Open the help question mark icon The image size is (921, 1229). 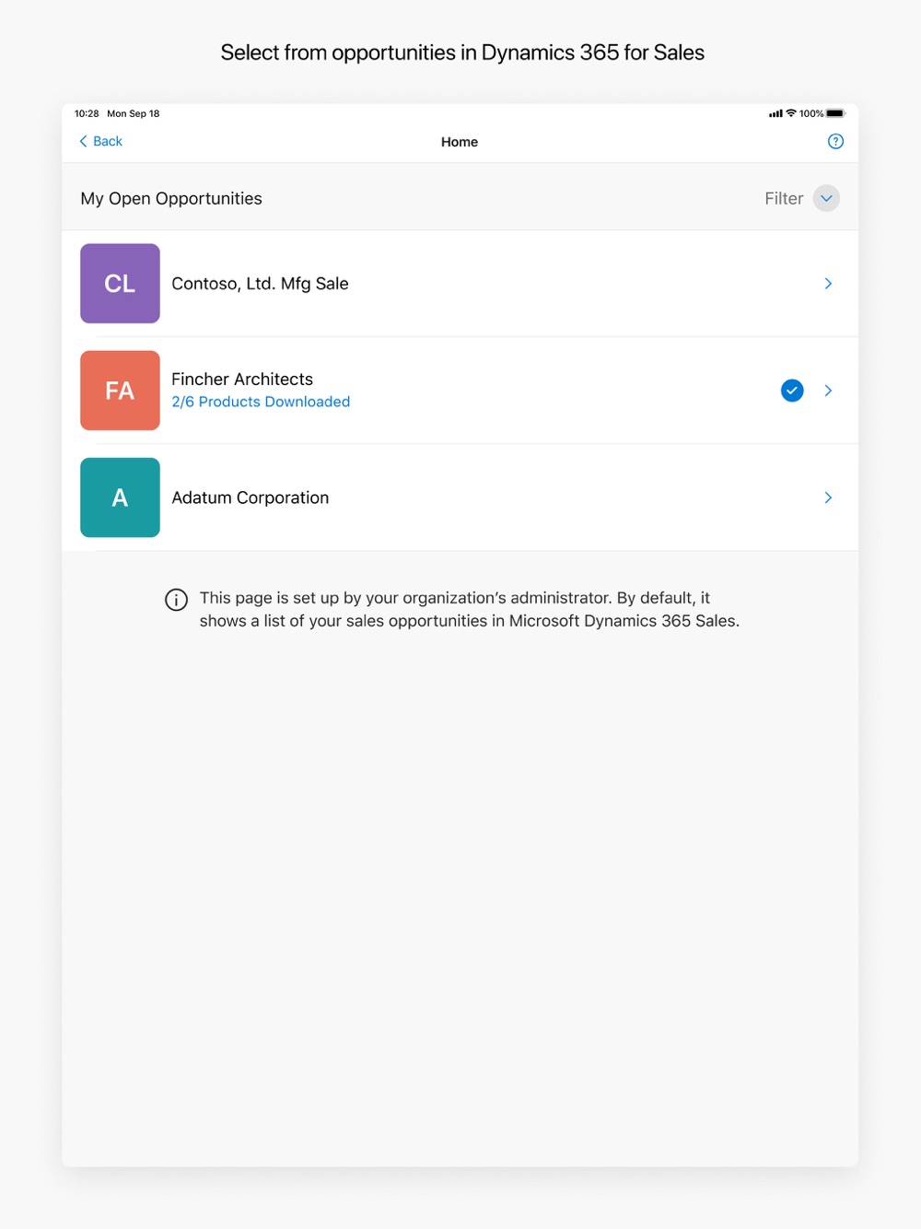click(835, 141)
